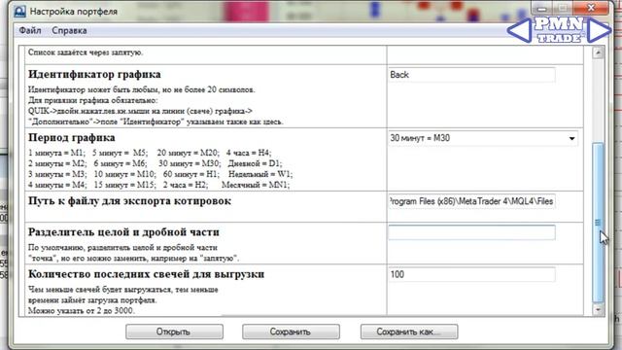This screenshot has width=622, height=350.
Task: Click the heading Идентификатор графика
Action: point(94,75)
